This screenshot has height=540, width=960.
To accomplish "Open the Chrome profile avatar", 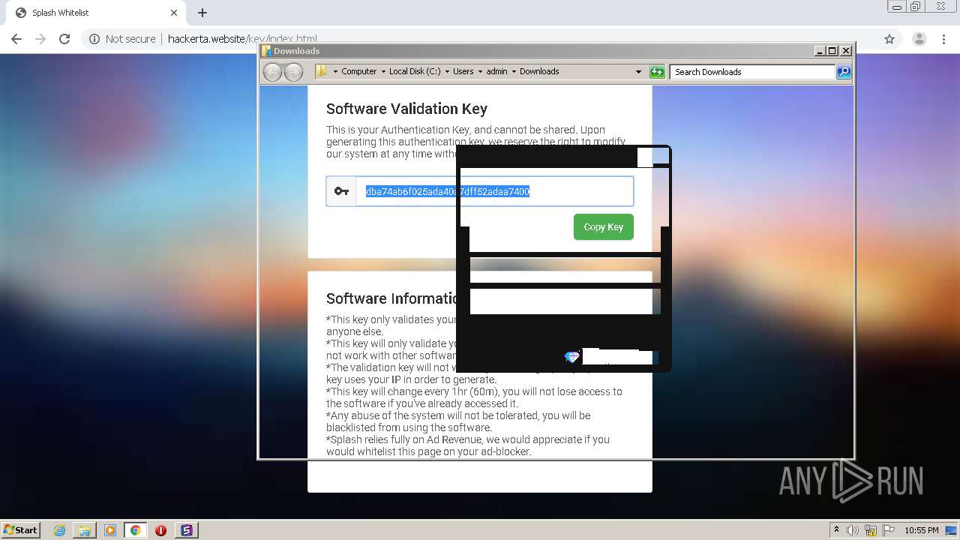I will pyautogui.click(x=919, y=39).
